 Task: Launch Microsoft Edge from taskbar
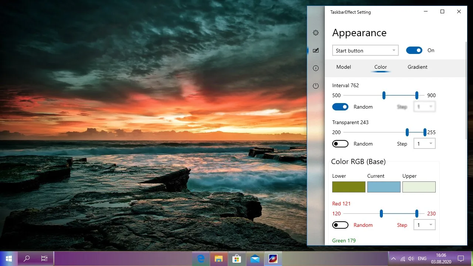(x=201, y=259)
